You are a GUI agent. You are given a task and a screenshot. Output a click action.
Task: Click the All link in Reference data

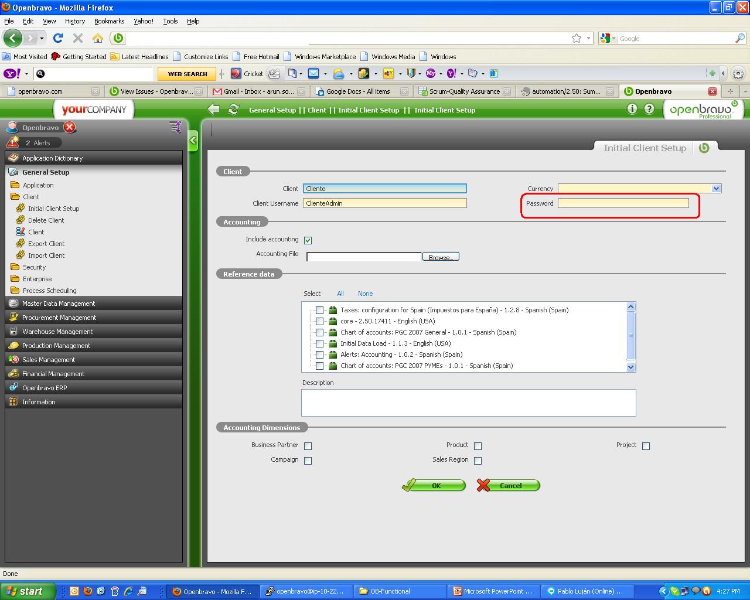click(340, 294)
